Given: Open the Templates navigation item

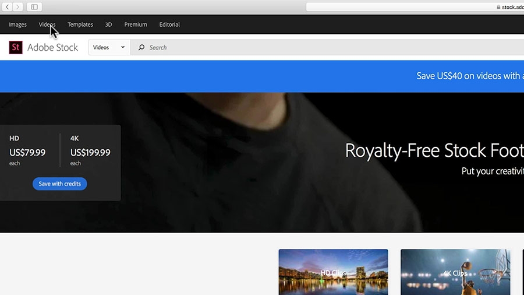Looking at the screenshot, I should 80,24.
